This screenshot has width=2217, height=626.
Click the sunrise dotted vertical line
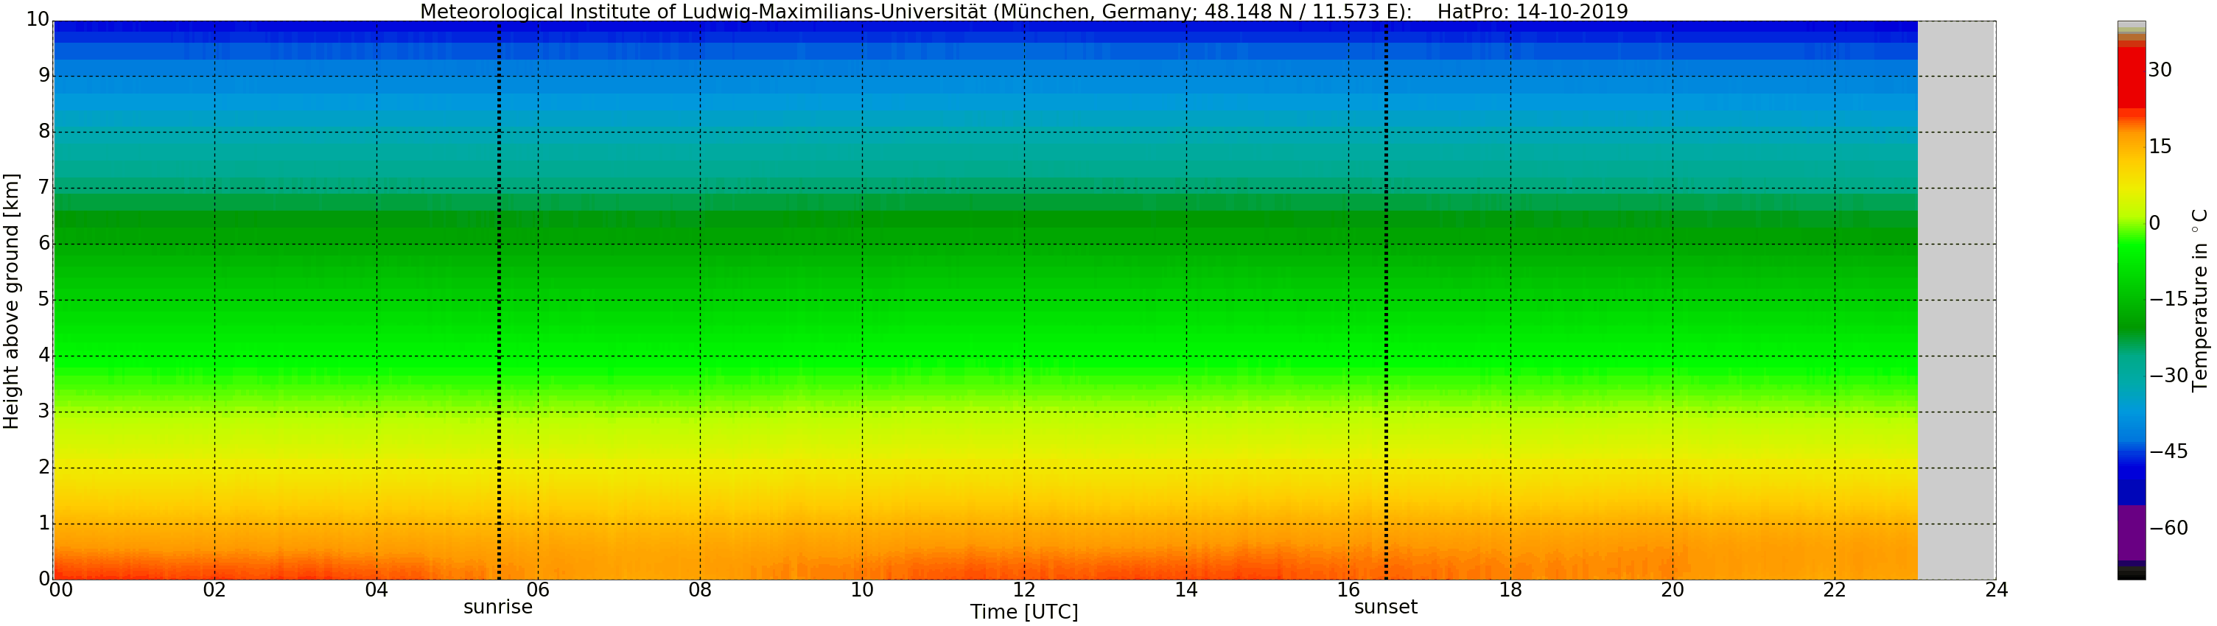499,301
